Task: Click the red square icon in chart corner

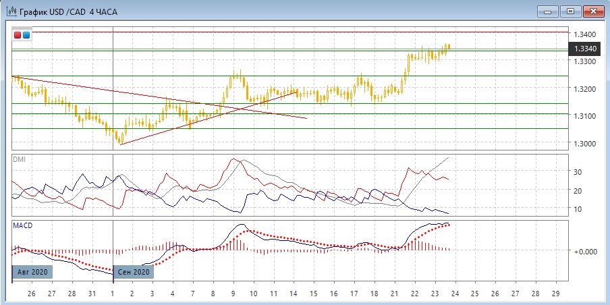Action: pos(18,34)
